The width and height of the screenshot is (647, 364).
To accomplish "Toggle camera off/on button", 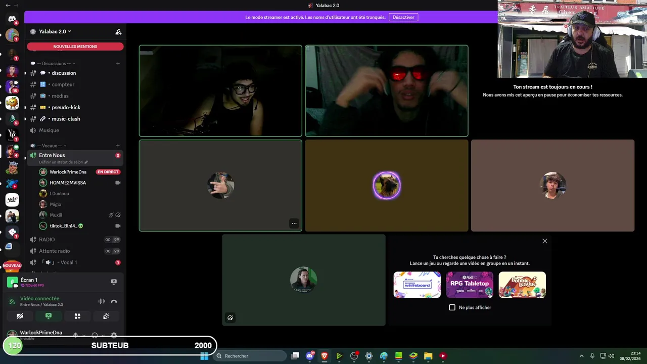I will click(20, 316).
